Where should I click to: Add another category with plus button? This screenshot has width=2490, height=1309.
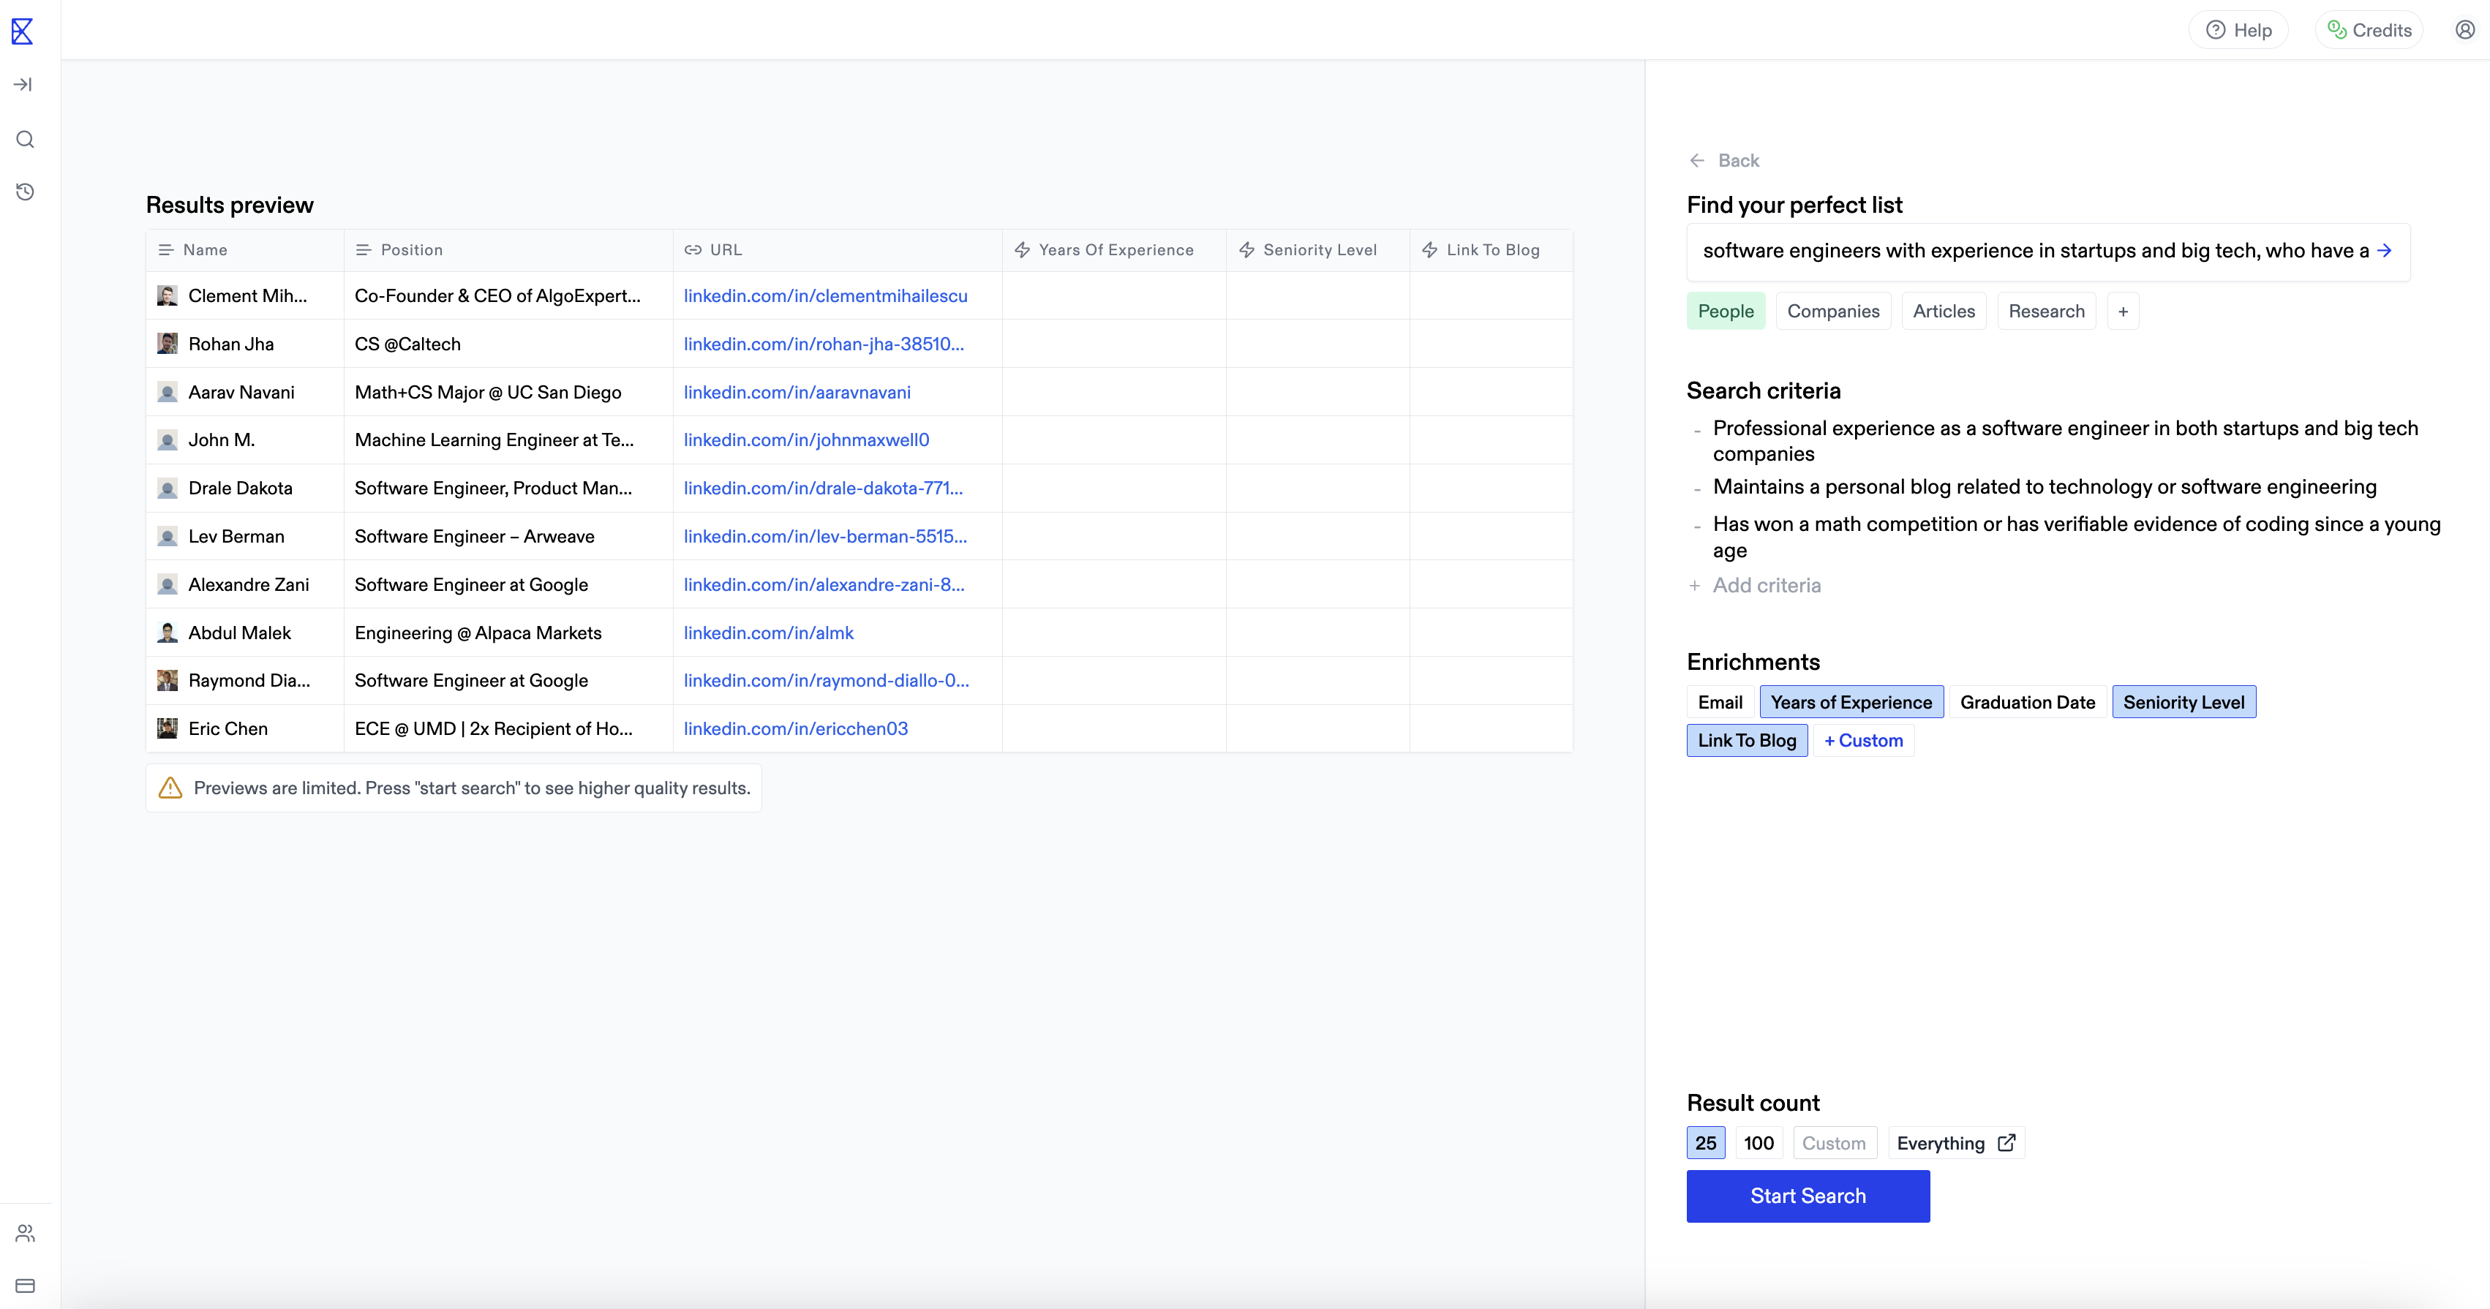pos(2123,311)
